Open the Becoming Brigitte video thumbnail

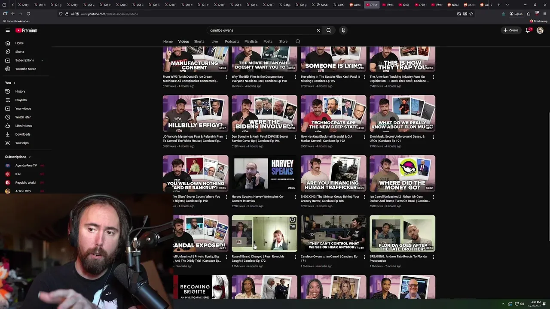pos(201,287)
